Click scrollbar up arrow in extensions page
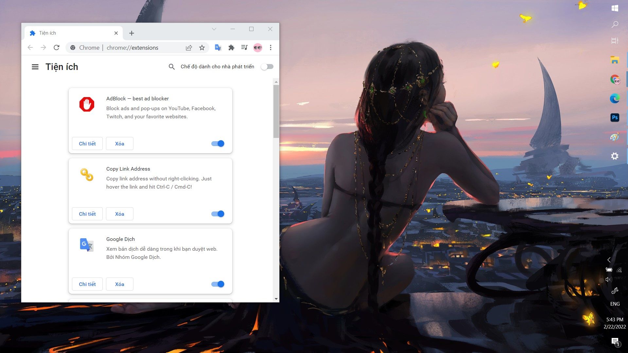Image resolution: width=628 pixels, height=353 pixels. (x=276, y=82)
